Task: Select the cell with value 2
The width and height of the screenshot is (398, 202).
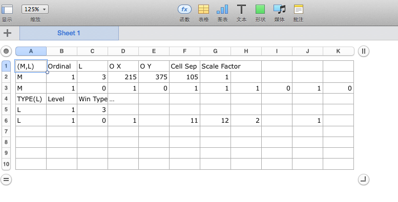Action: click(246, 120)
